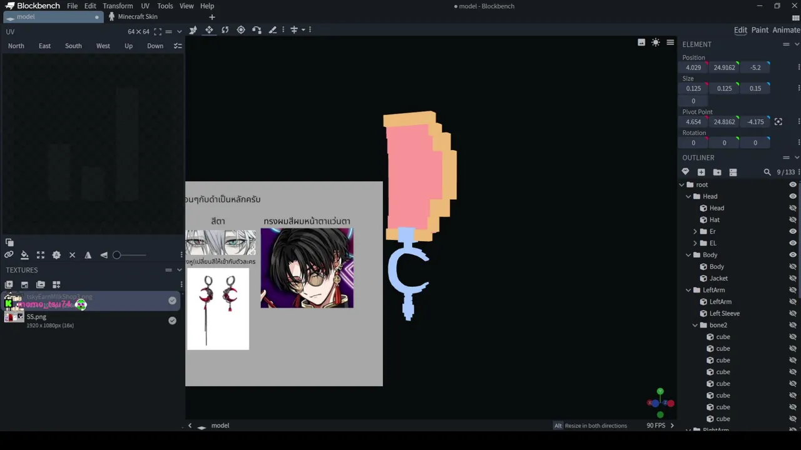Select the Pivot tool in the toolbar
This screenshot has height=450, width=801.
pos(241,30)
